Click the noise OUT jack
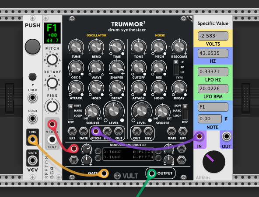Viewport: 259px width, 197px height. click(136, 131)
